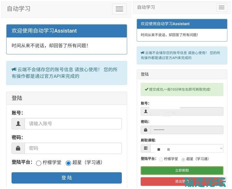Click the empty 密码 password input field
Image resolution: width=232 pixels, height=189 pixels.
[73, 148]
